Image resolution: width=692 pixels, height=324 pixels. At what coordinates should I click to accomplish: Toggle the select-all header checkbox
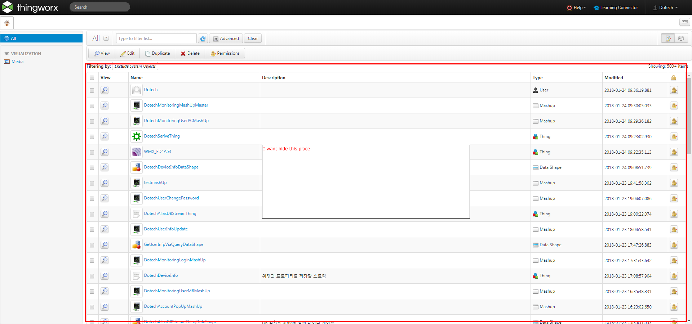pos(92,78)
